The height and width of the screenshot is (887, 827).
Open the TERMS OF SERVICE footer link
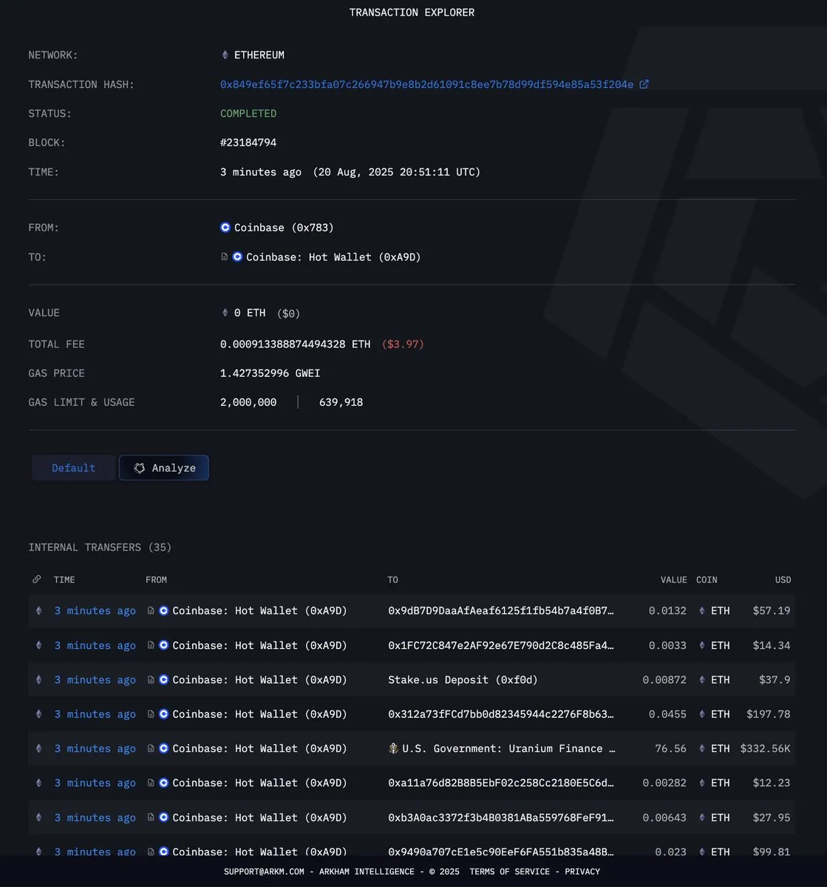pos(509,871)
